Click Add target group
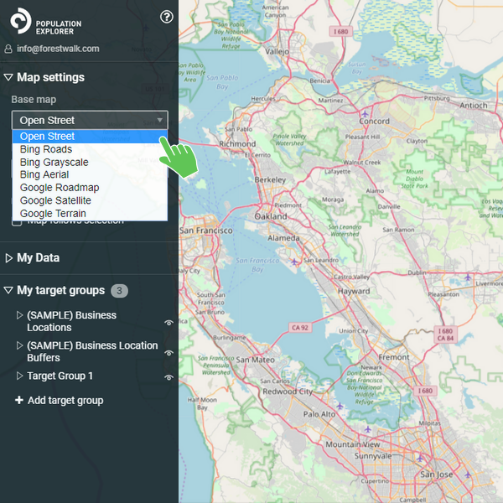Screen dimensions: 503x503 (60, 401)
